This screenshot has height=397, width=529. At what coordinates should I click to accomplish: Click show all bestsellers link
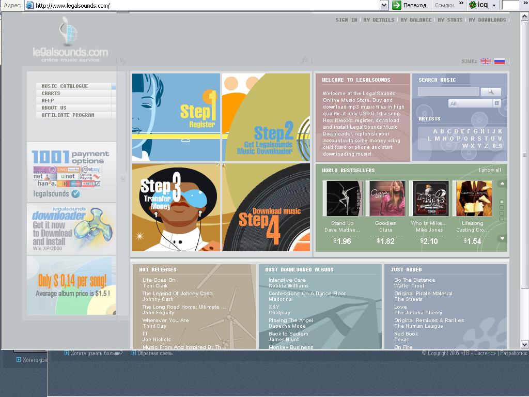(491, 170)
